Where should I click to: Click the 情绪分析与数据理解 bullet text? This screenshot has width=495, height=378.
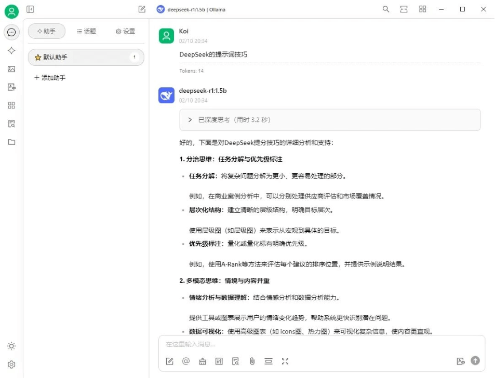pos(264,298)
